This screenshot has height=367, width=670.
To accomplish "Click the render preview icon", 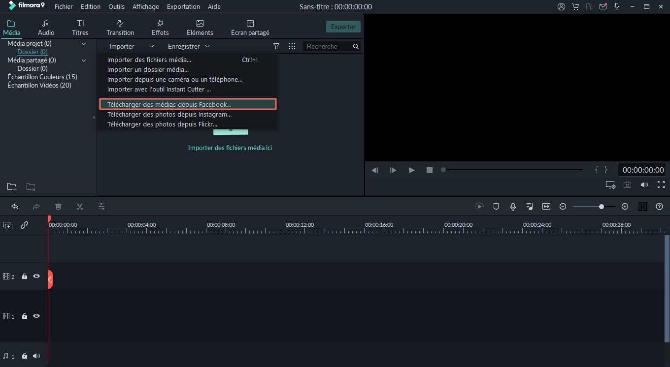I will (479, 207).
